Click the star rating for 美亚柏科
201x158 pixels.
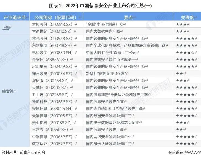[182, 122]
